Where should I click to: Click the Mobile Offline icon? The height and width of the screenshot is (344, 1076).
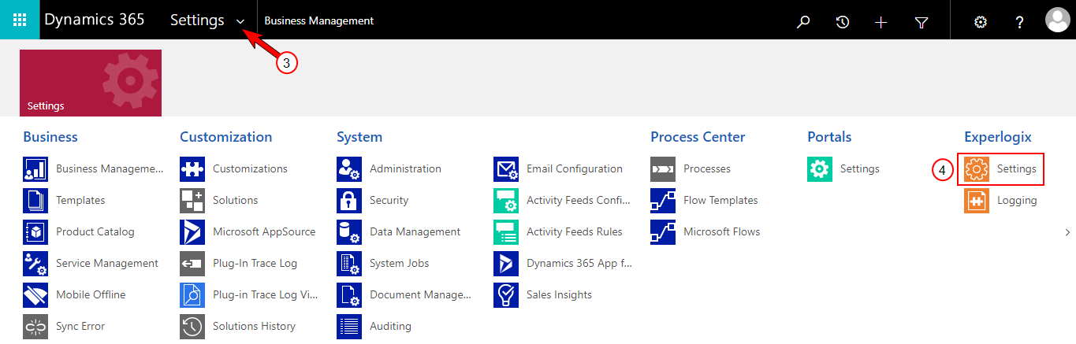35,295
